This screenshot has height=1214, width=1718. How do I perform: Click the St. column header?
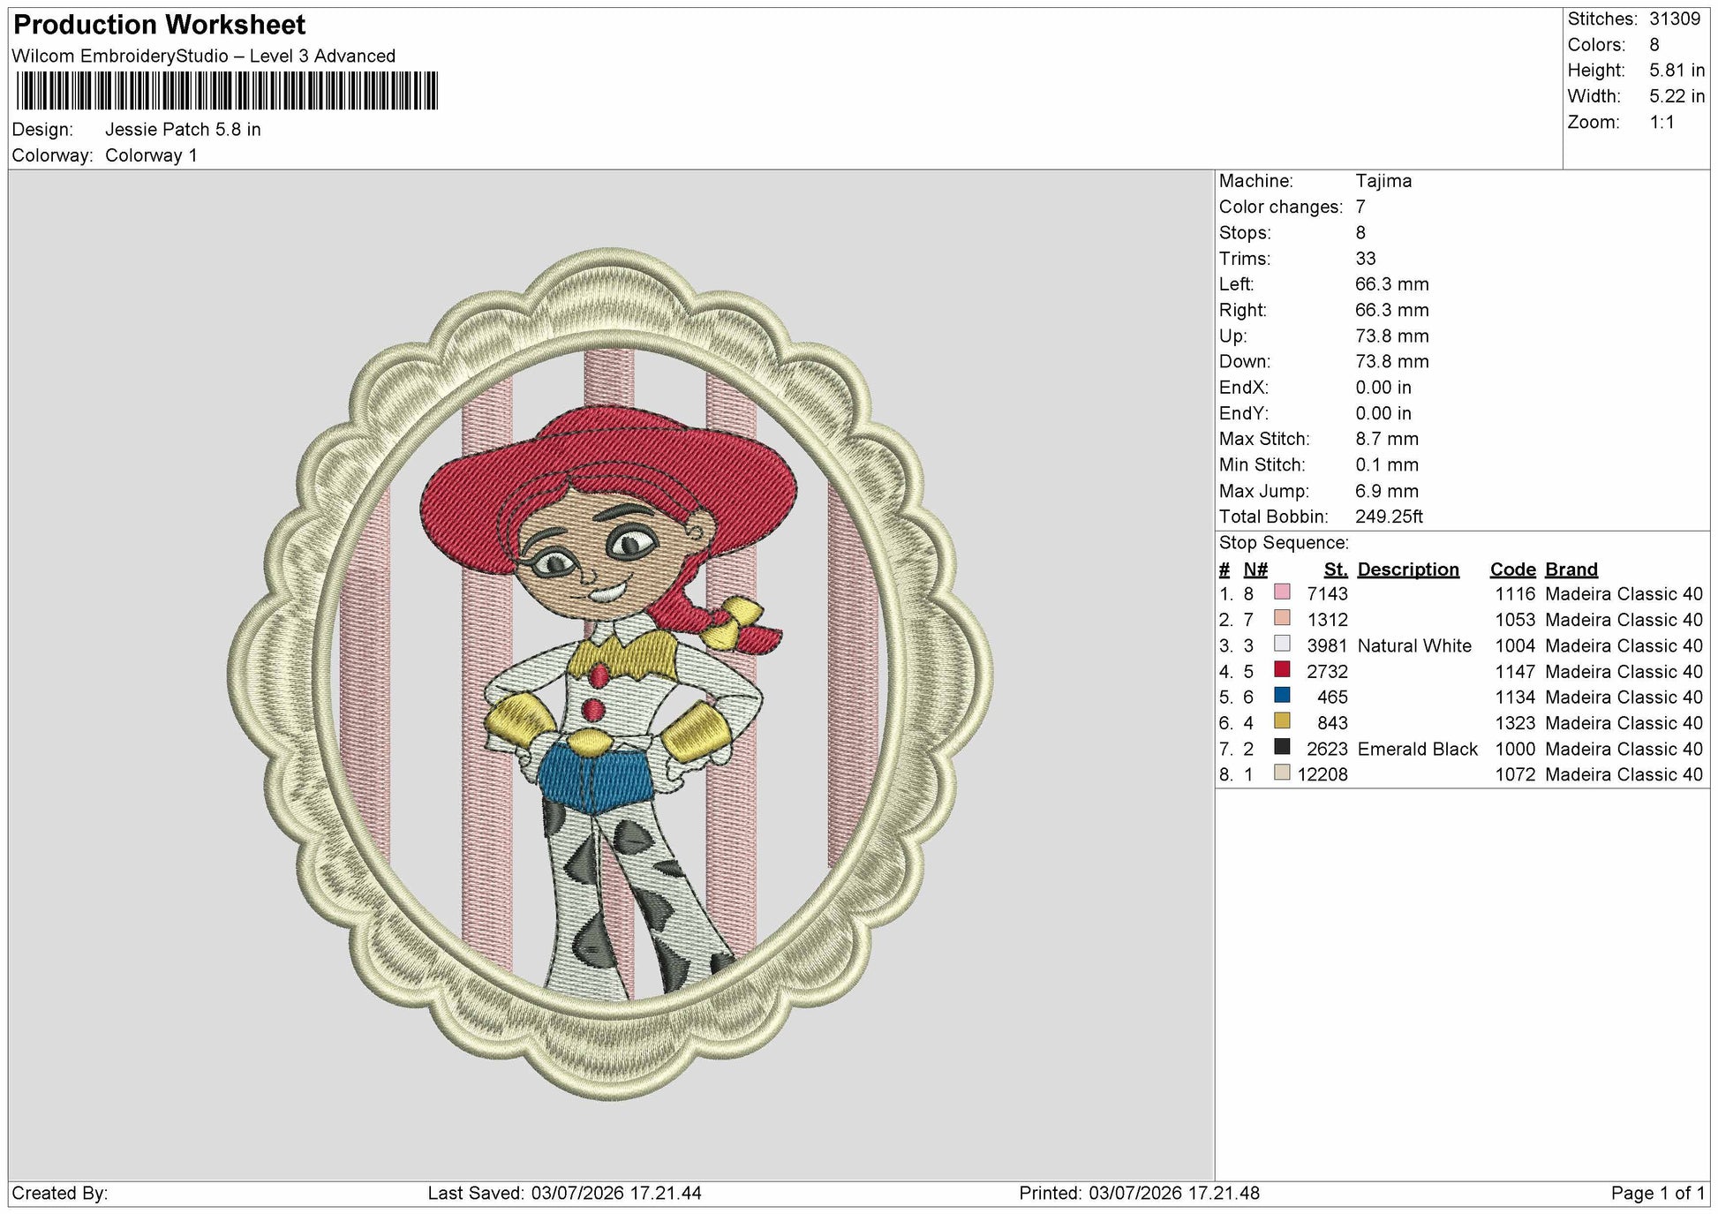click(1335, 569)
